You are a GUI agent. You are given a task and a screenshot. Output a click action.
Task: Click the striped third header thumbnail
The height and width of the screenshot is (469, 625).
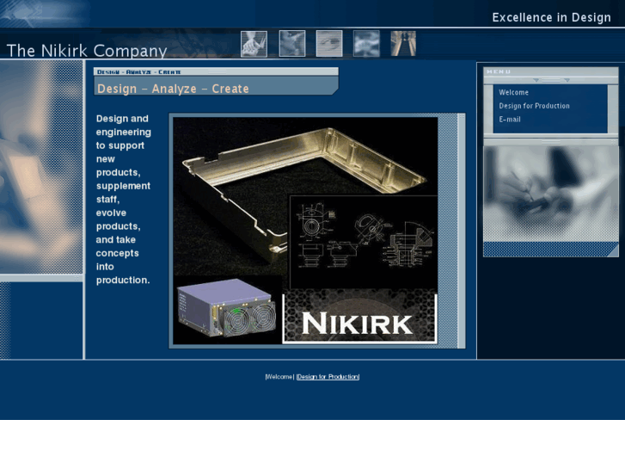[x=329, y=43]
